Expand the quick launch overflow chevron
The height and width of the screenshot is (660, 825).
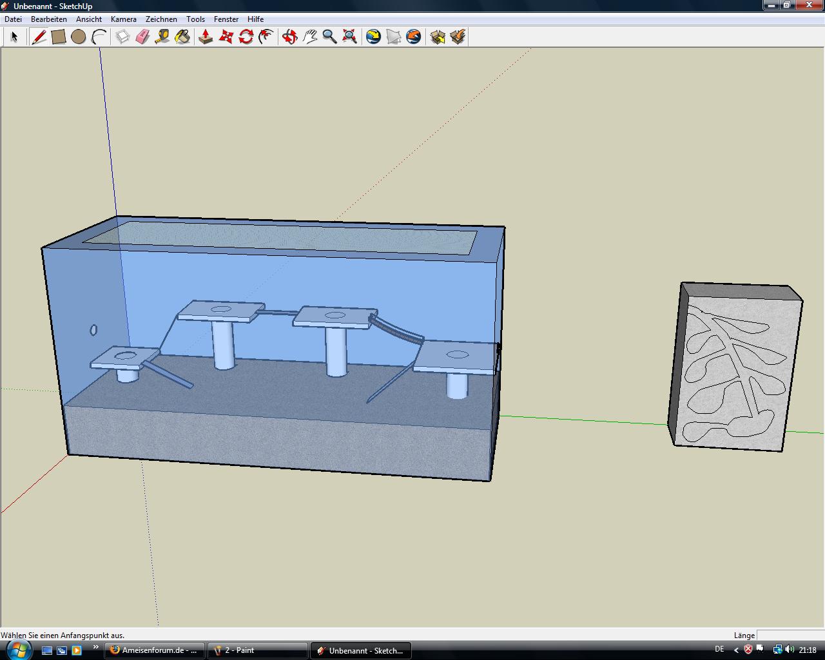pos(96,647)
